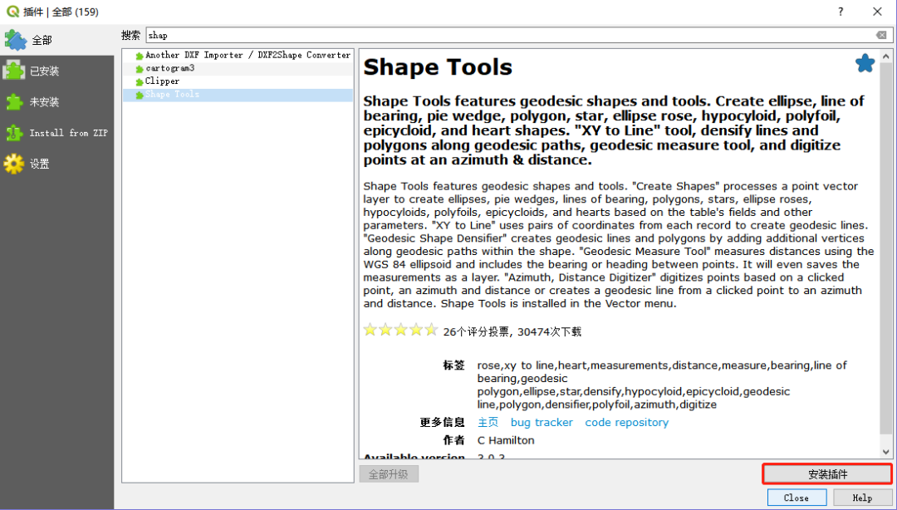Click the author name C Hamilton
Viewport: 897px width, 510px height.
pyautogui.click(x=506, y=440)
